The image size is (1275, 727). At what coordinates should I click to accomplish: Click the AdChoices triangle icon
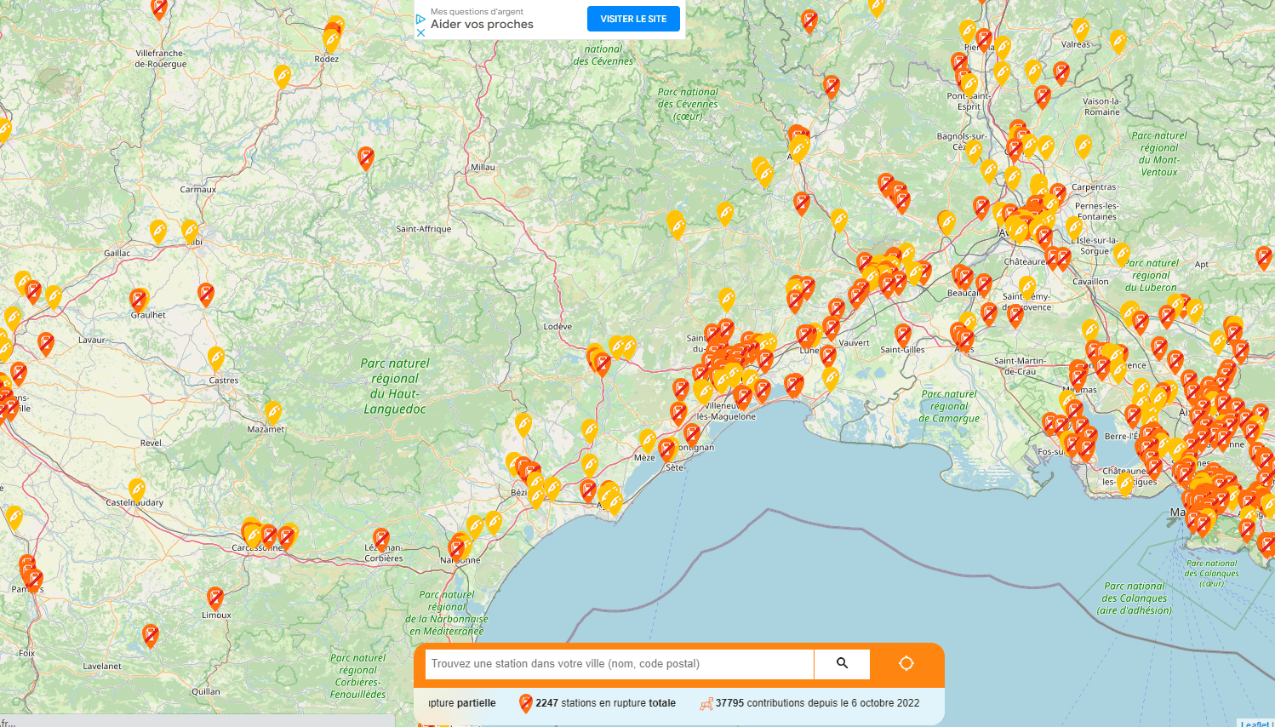click(420, 19)
